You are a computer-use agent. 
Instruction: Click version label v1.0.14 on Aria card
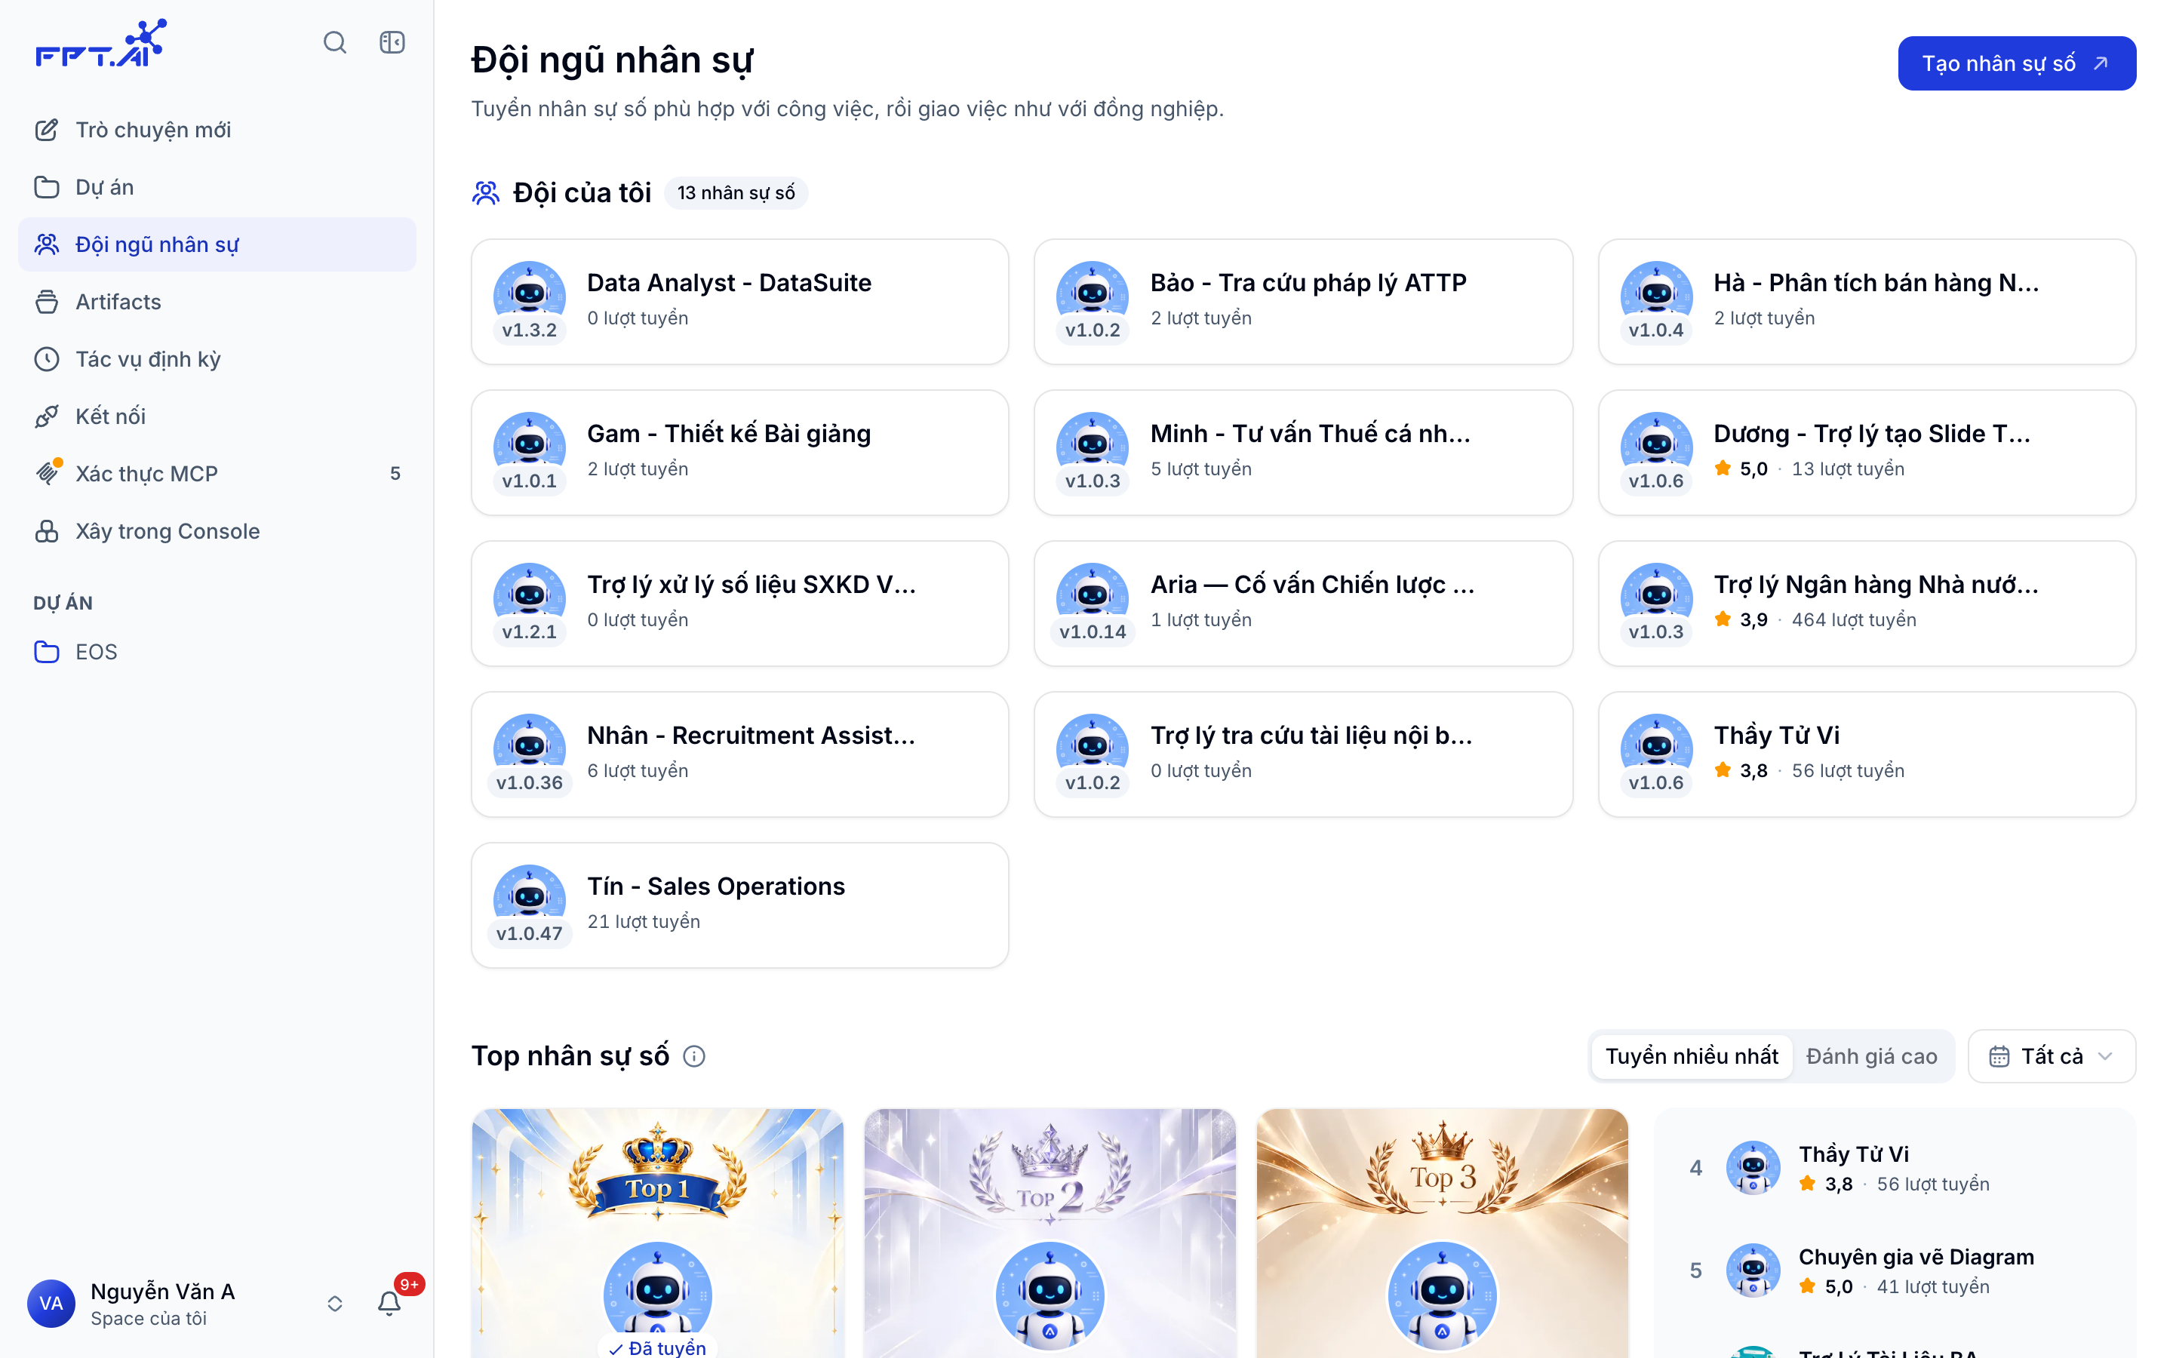pos(1092,631)
